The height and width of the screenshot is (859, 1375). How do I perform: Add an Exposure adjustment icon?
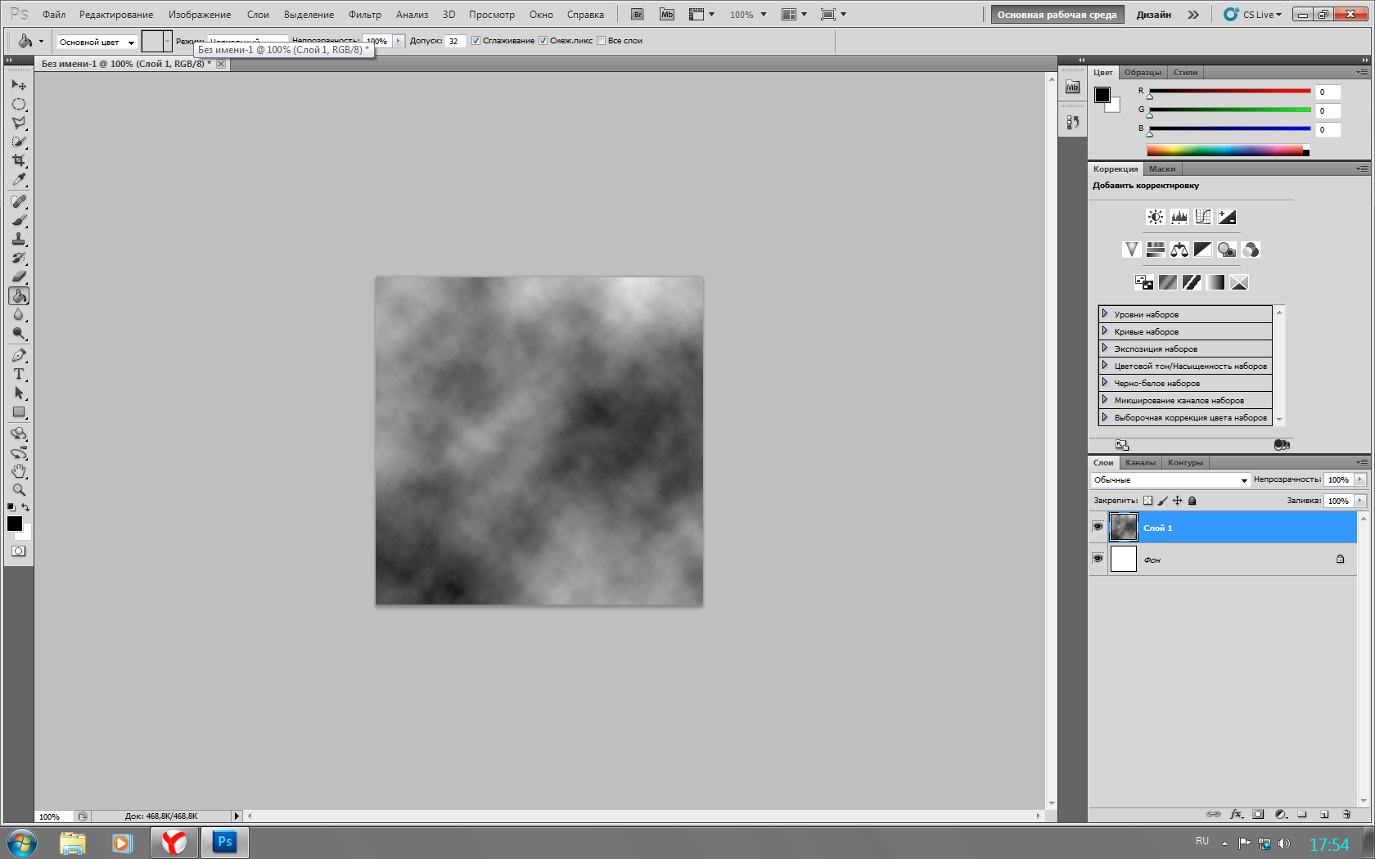1227,217
